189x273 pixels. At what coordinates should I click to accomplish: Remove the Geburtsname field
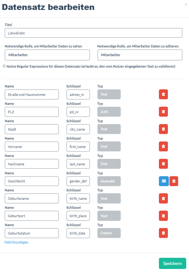click(x=163, y=199)
